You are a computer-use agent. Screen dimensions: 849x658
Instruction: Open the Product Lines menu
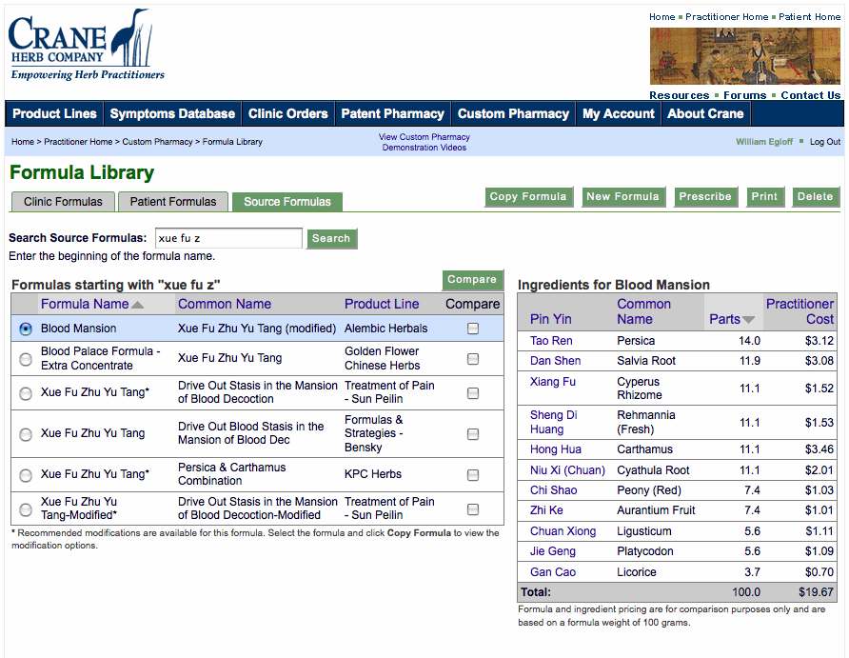[x=54, y=113]
